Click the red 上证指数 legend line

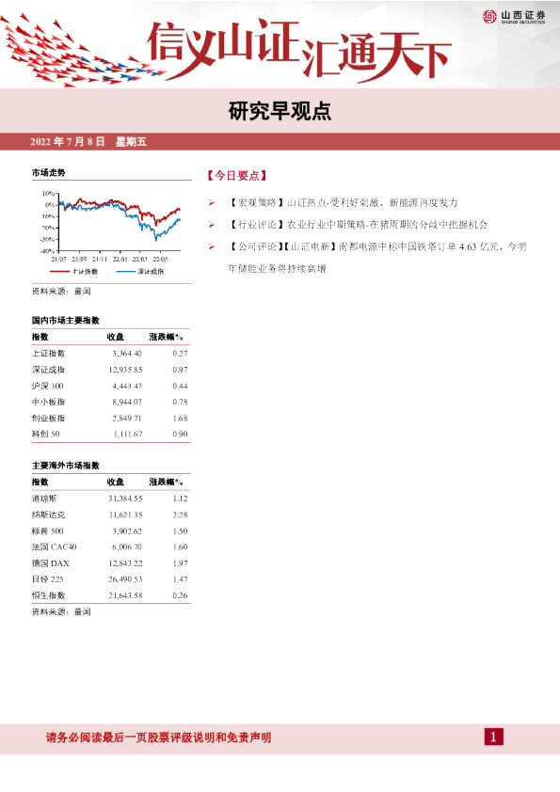[x=59, y=272]
